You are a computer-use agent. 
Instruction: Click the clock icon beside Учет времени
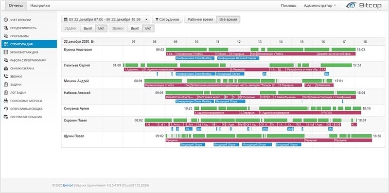[x=6, y=20]
